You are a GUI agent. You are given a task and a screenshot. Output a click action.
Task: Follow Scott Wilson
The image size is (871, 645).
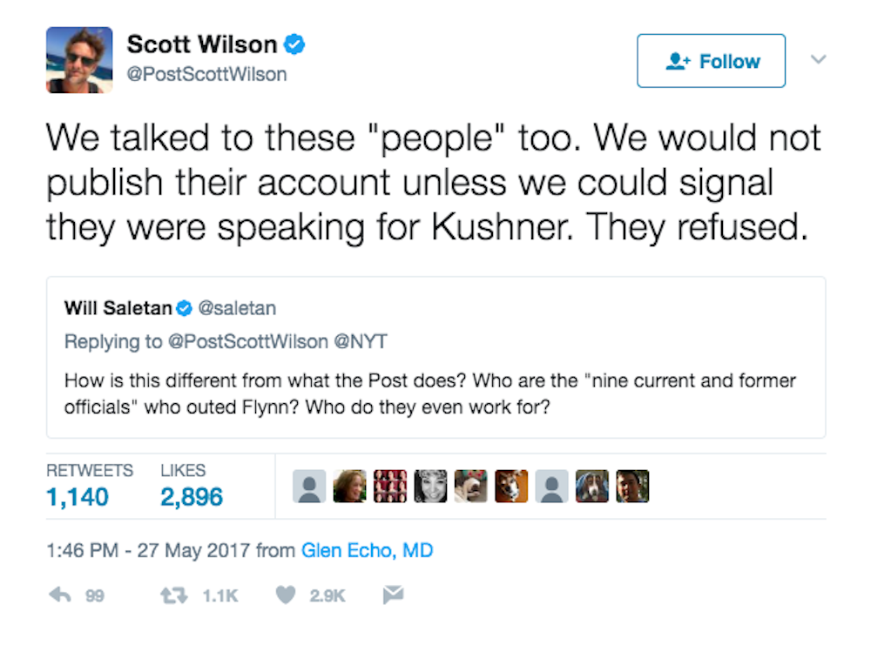click(711, 61)
